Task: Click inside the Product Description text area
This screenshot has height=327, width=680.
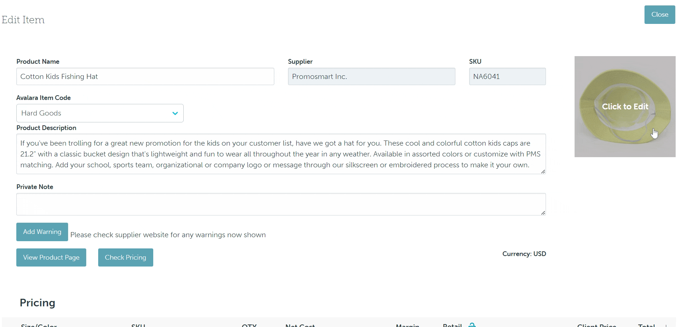Action: [281, 154]
